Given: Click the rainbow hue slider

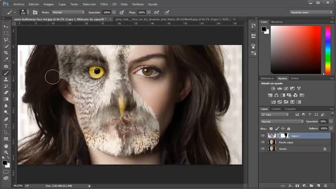Looking at the screenshot, I should pos(328,50).
